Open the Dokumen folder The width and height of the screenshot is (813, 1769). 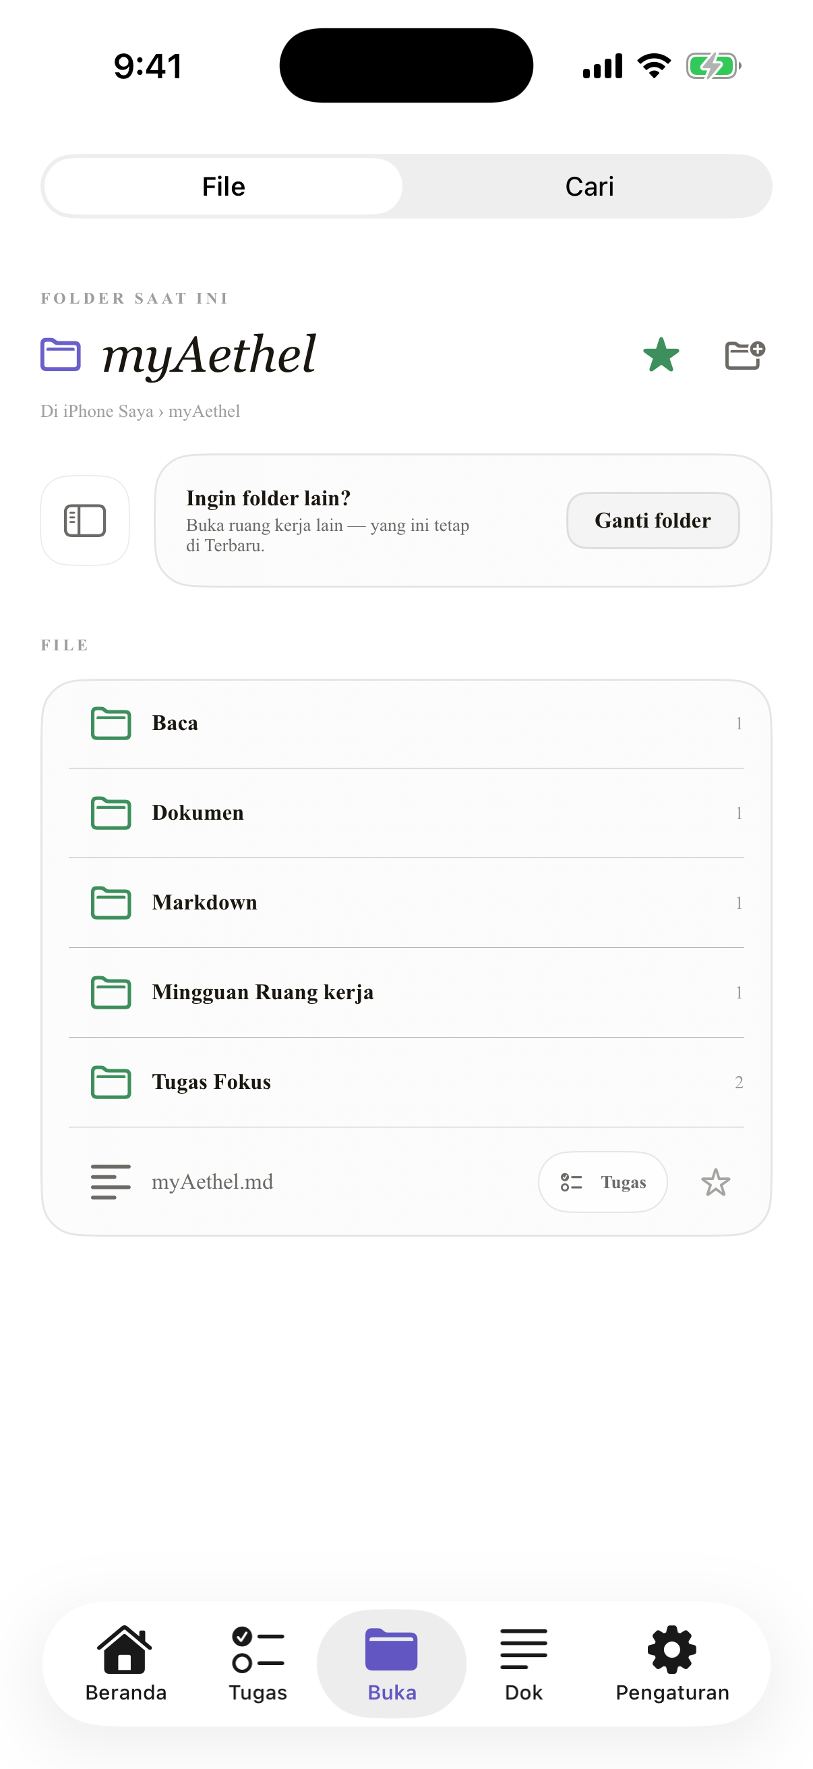point(406,813)
